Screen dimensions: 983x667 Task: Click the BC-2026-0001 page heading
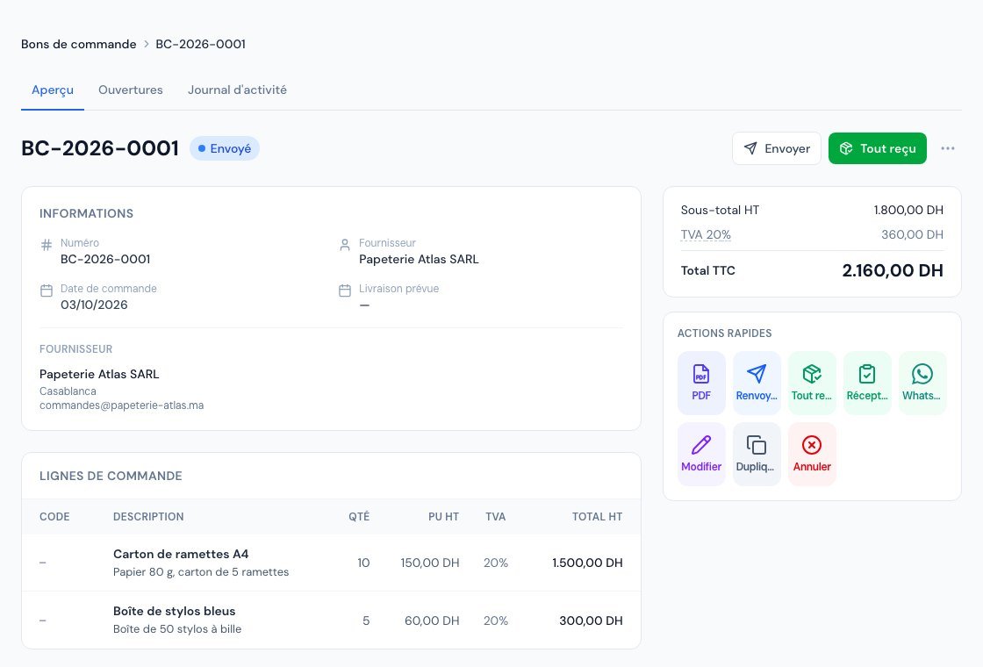click(100, 148)
